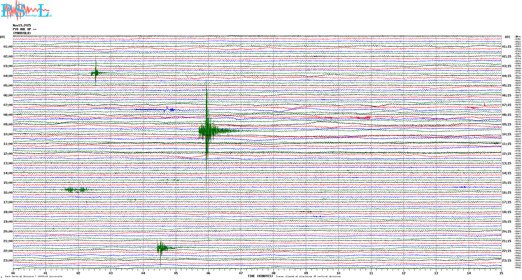Viewport: 522px width, 280px height.
Task: Click the PSL seismology lab logo
Action: pyautogui.click(x=26, y=10)
